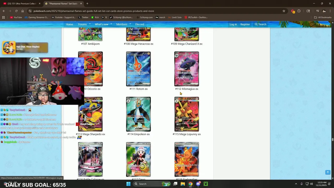View the #112 Mismagius ex card image

pos(187,69)
